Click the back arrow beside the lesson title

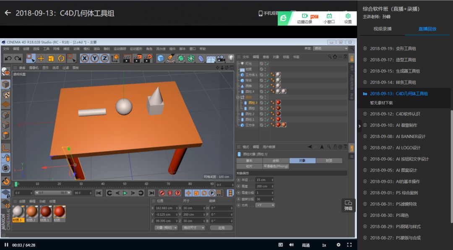[x=8, y=13]
